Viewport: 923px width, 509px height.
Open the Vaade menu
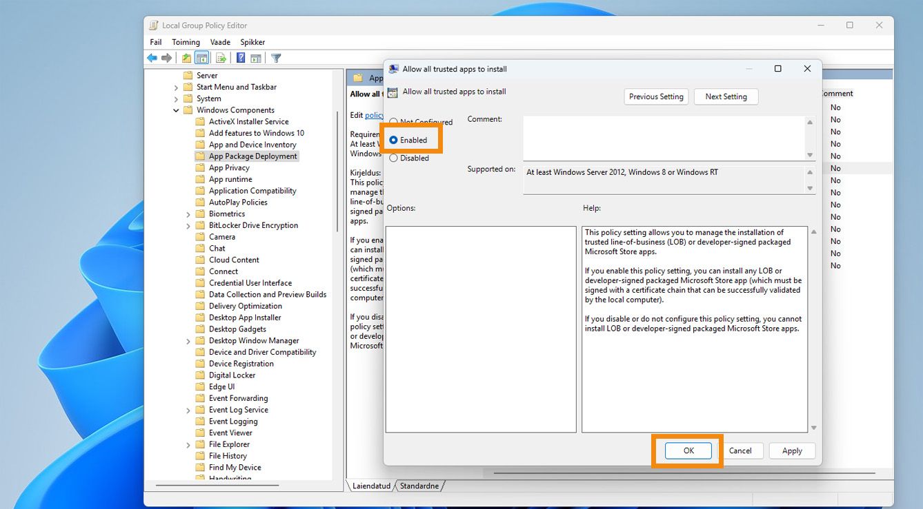pyautogui.click(x=220, y=42)
